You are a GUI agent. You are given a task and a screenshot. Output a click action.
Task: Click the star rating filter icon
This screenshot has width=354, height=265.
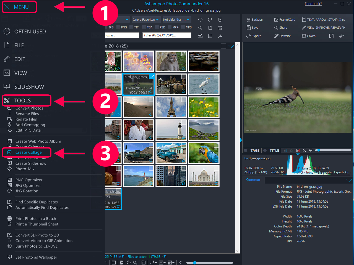coord(181,263)
